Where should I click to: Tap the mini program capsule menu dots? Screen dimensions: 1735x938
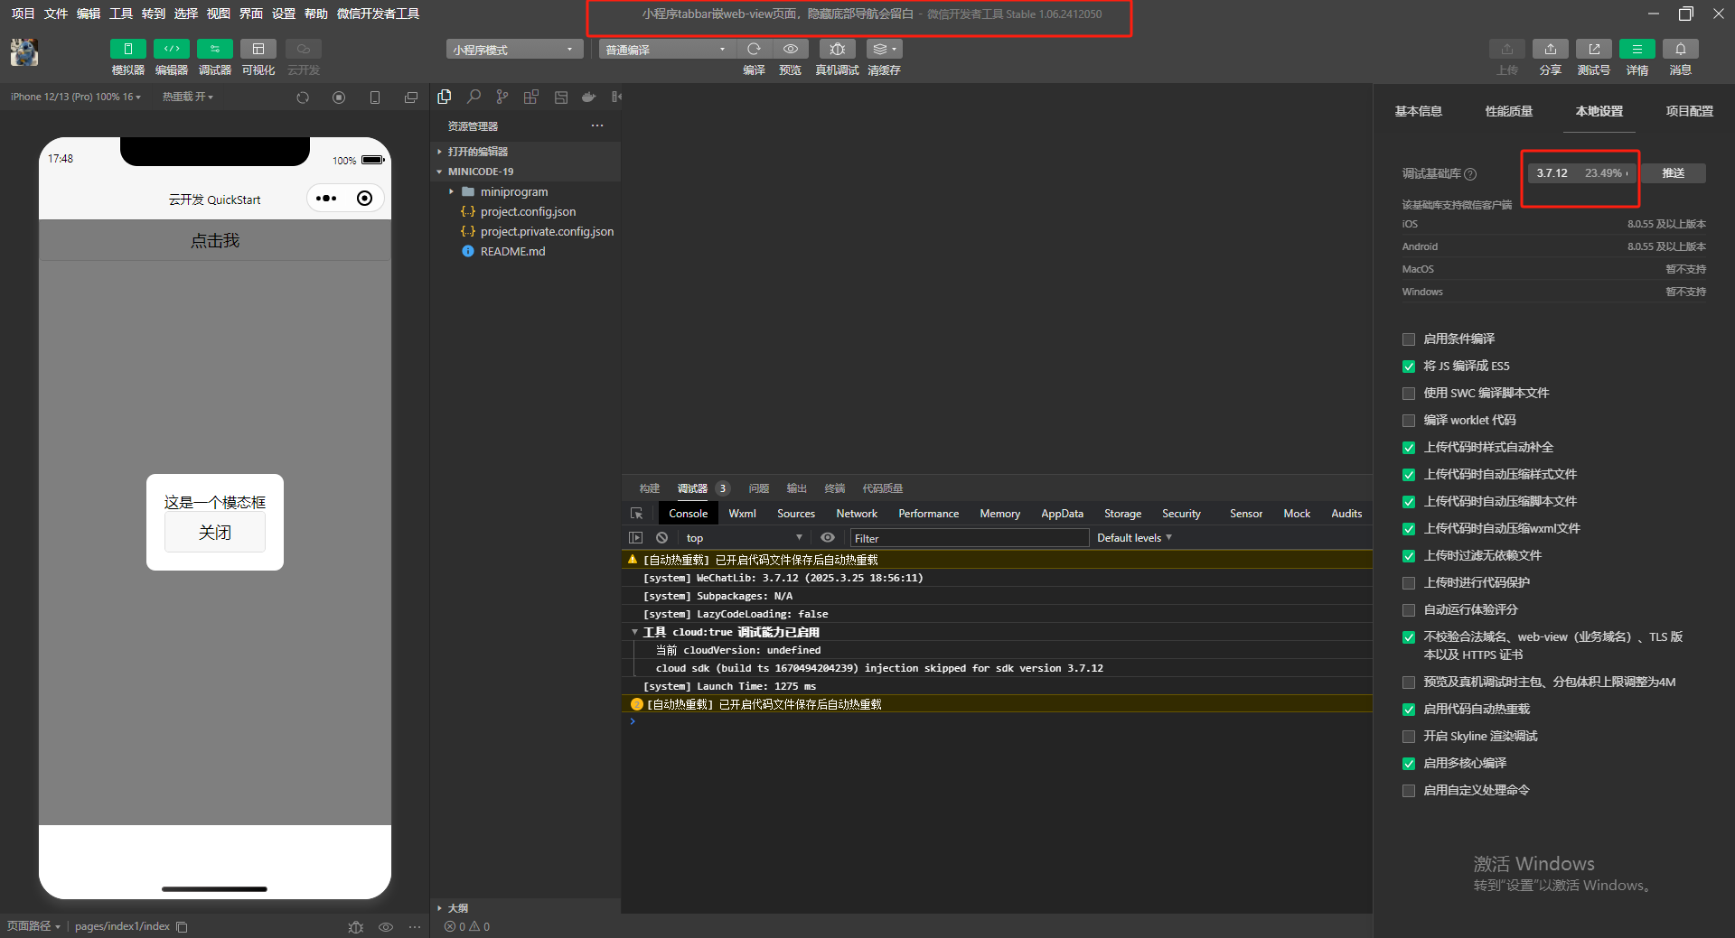click(326, 199)
